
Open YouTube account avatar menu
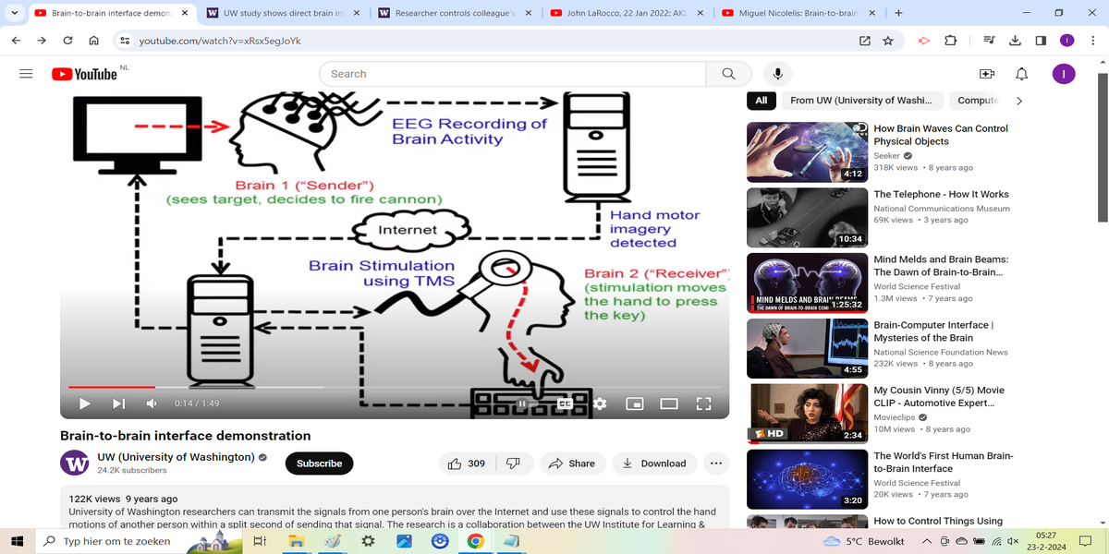coord(1064,74)
